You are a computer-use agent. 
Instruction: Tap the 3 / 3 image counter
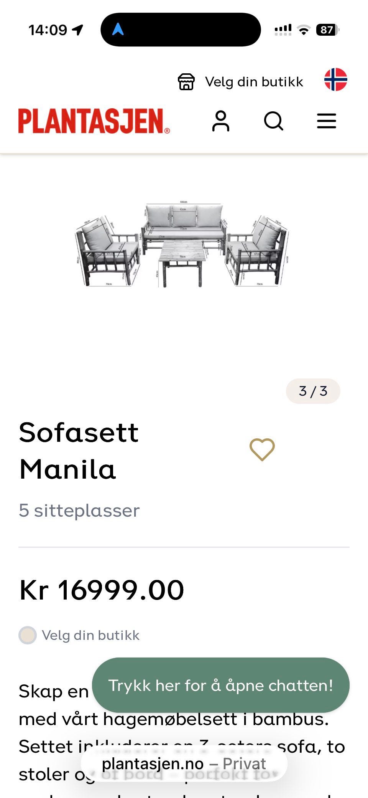pos(313,391)
